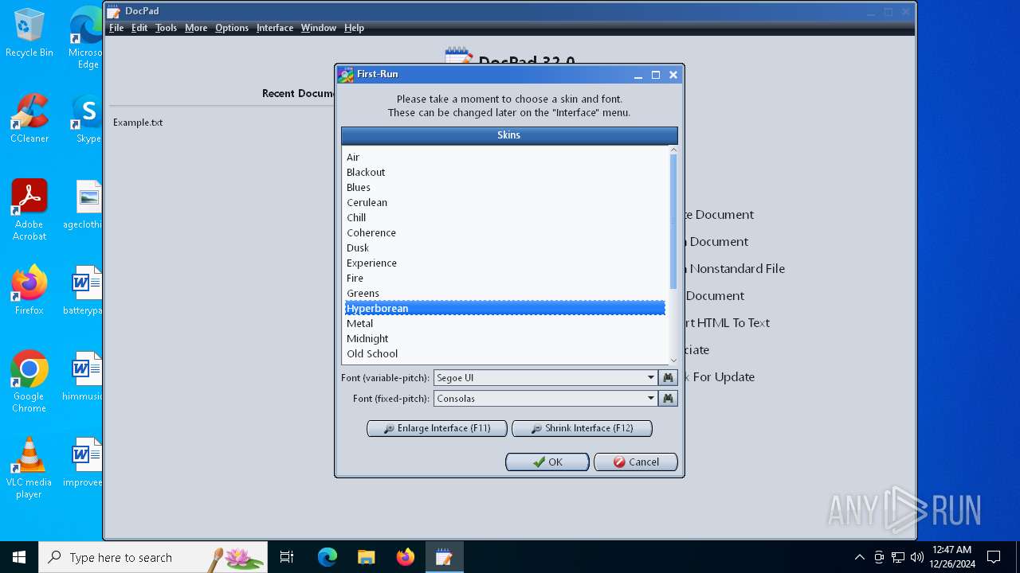This screenshot has height=573, width=1020.
Task: Open CCleaner desktop icon
Action: pos(29,119)
